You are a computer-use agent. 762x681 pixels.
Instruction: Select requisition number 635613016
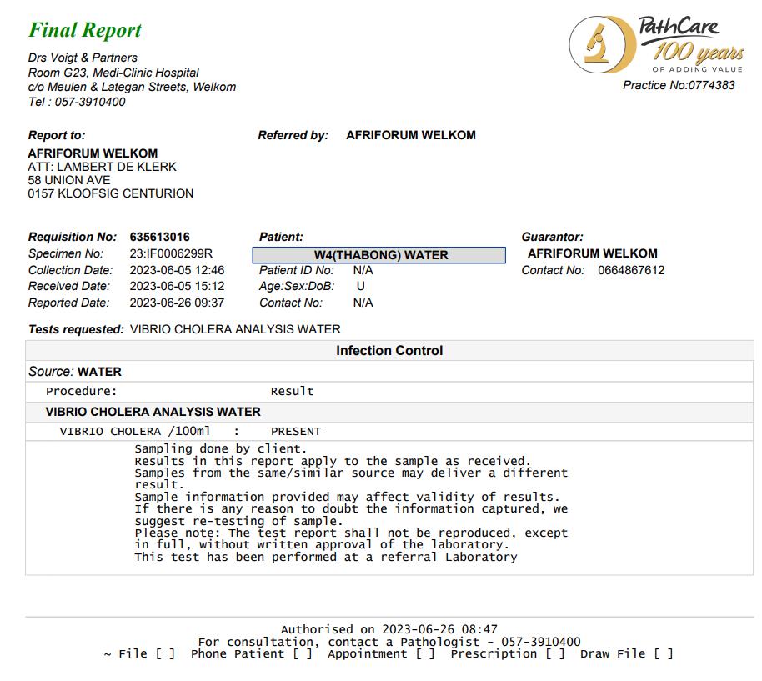point(159,237)
